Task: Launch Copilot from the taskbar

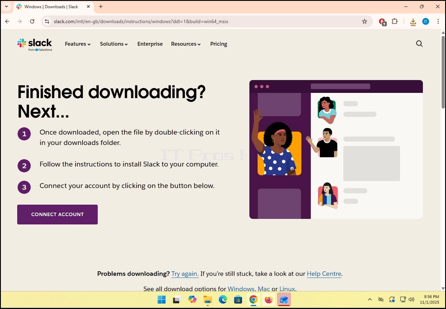Action: point(192,299)
